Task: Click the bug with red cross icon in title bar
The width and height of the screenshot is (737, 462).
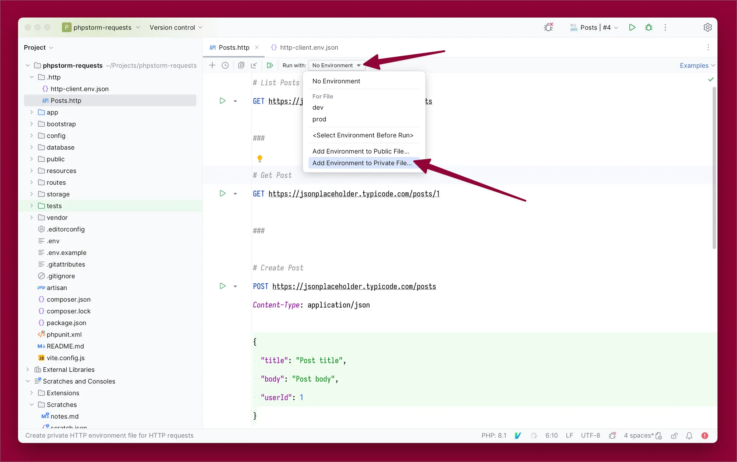Action: (549, 27)
